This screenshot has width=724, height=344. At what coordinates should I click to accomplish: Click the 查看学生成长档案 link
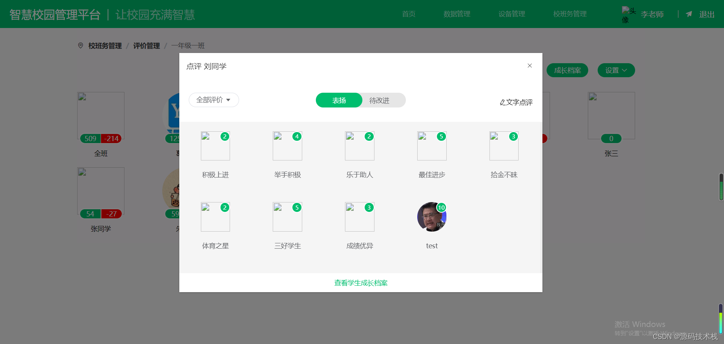(x=360, y=283)
